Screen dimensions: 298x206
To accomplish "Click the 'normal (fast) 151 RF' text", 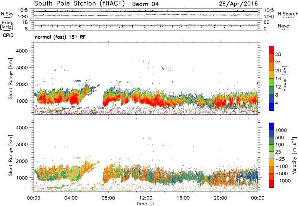I will (60, 37).
